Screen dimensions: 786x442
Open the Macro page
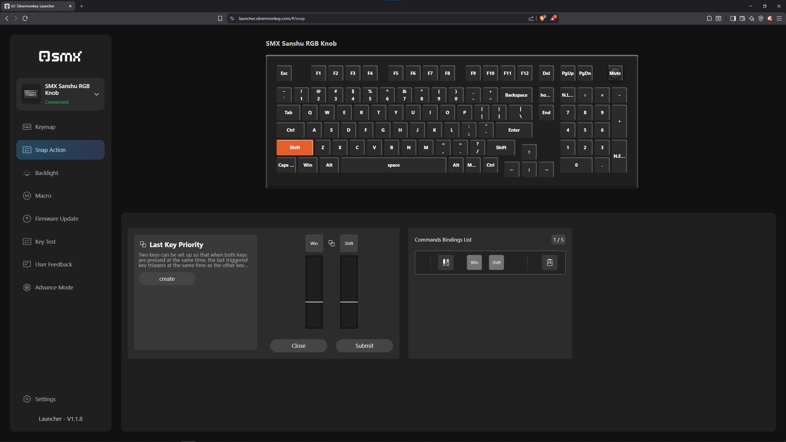coord(43,196)
